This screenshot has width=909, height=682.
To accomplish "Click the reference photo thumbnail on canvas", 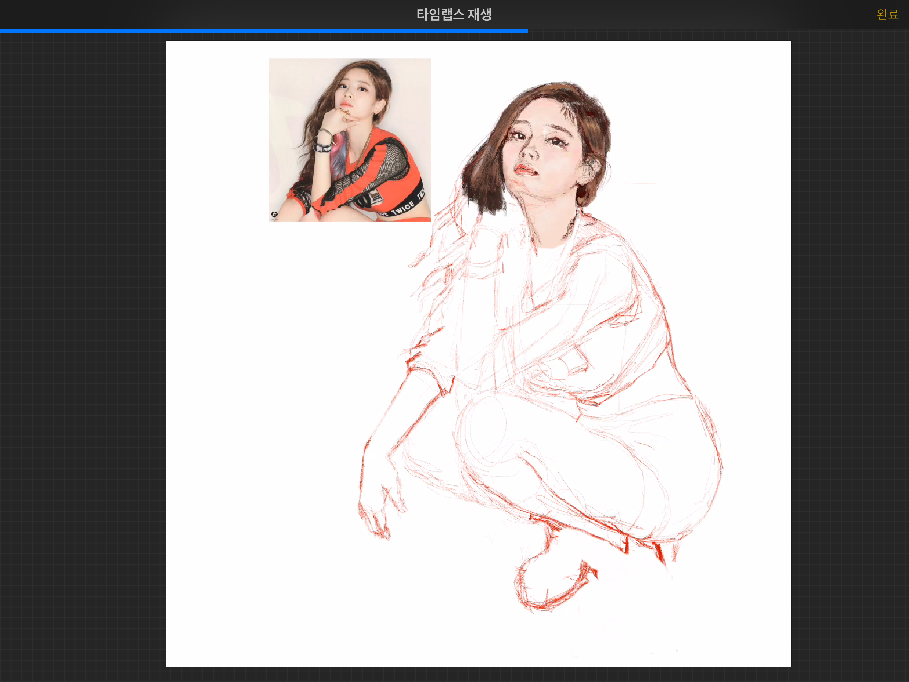I will (350, 140).
